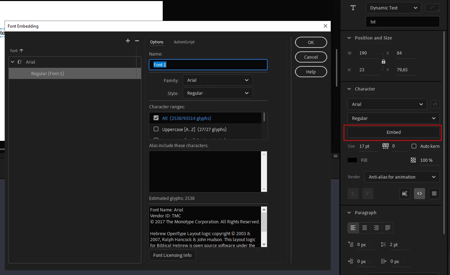Click the lock icon linking width and height
The height and width of the screenshot is (275, 450).
(384, 61)
